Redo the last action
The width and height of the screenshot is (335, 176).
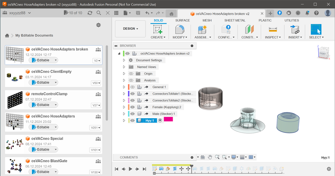coord(158,13)
